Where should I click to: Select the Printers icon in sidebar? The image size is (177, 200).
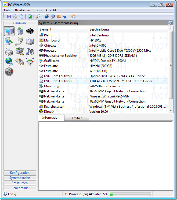(9, 51)
